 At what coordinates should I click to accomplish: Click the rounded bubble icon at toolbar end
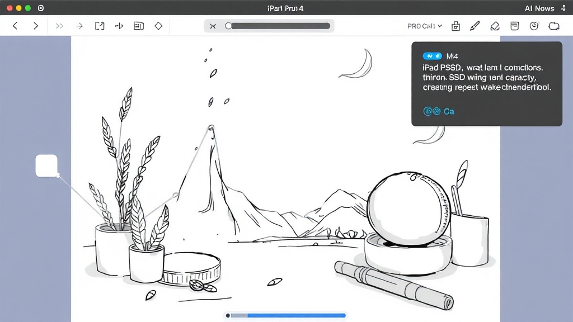point(554,26)
